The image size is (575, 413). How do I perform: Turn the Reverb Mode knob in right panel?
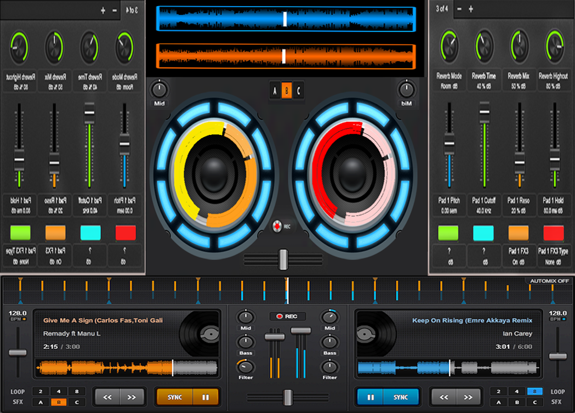449,46
